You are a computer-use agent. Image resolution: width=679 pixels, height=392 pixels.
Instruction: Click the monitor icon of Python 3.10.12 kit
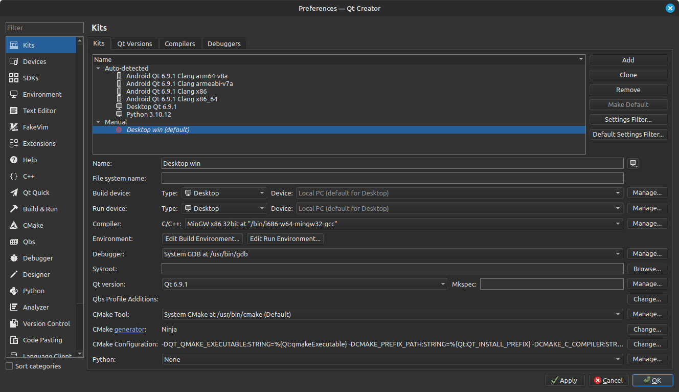point(119,115)
